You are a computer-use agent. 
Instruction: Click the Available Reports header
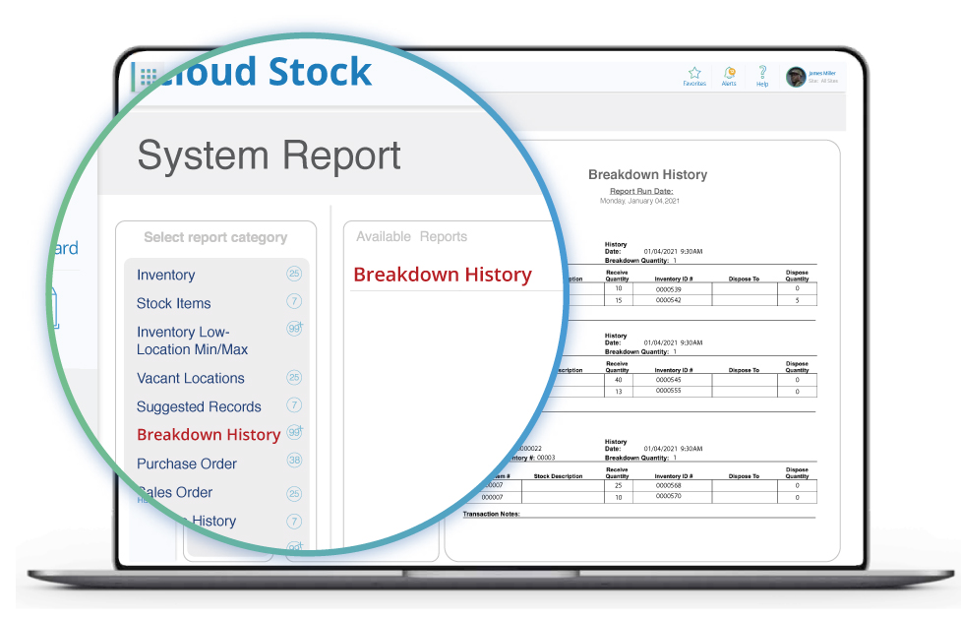point(411,237)
